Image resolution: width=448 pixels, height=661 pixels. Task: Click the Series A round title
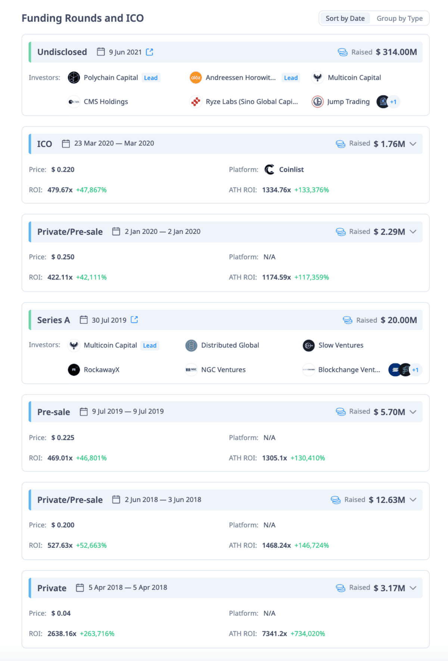[53, 320]
